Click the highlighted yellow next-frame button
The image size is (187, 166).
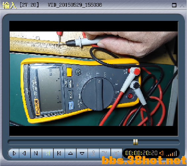(x=47, y=153)
